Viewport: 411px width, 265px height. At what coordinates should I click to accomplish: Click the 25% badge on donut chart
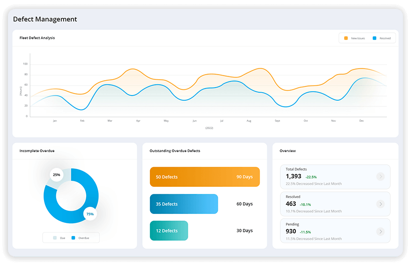click(57, 175)
